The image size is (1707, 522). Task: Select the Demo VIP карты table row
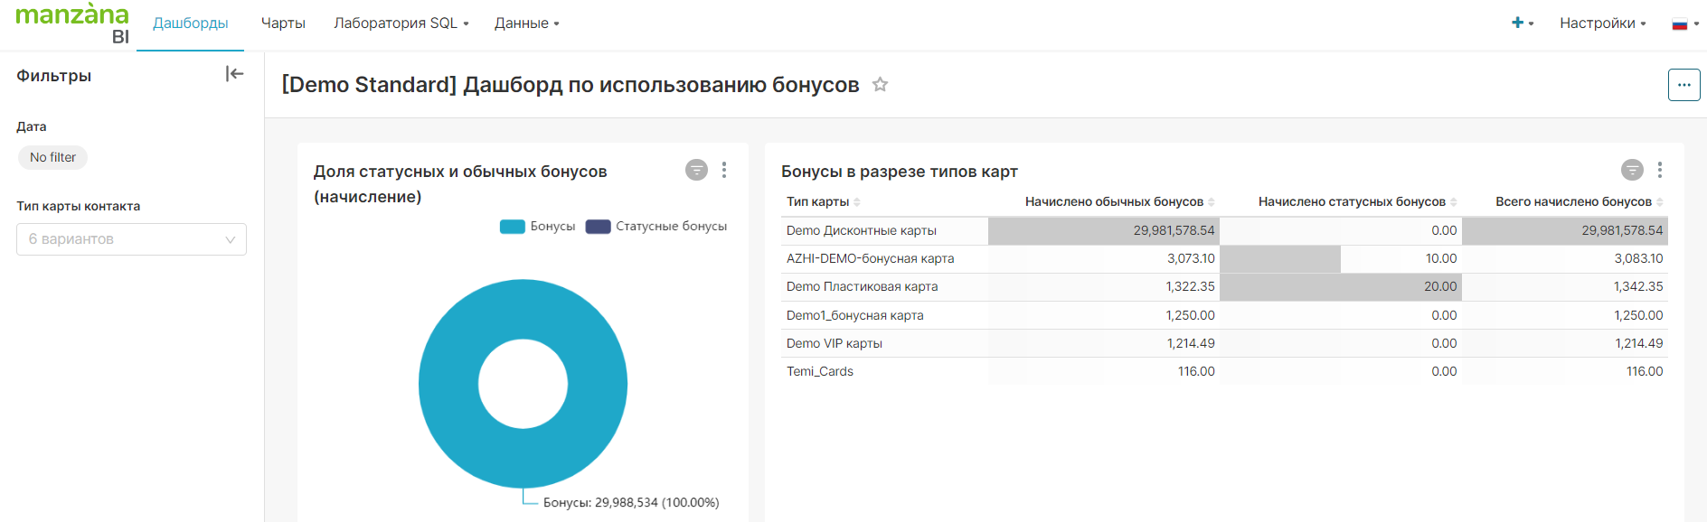[835, 343]
